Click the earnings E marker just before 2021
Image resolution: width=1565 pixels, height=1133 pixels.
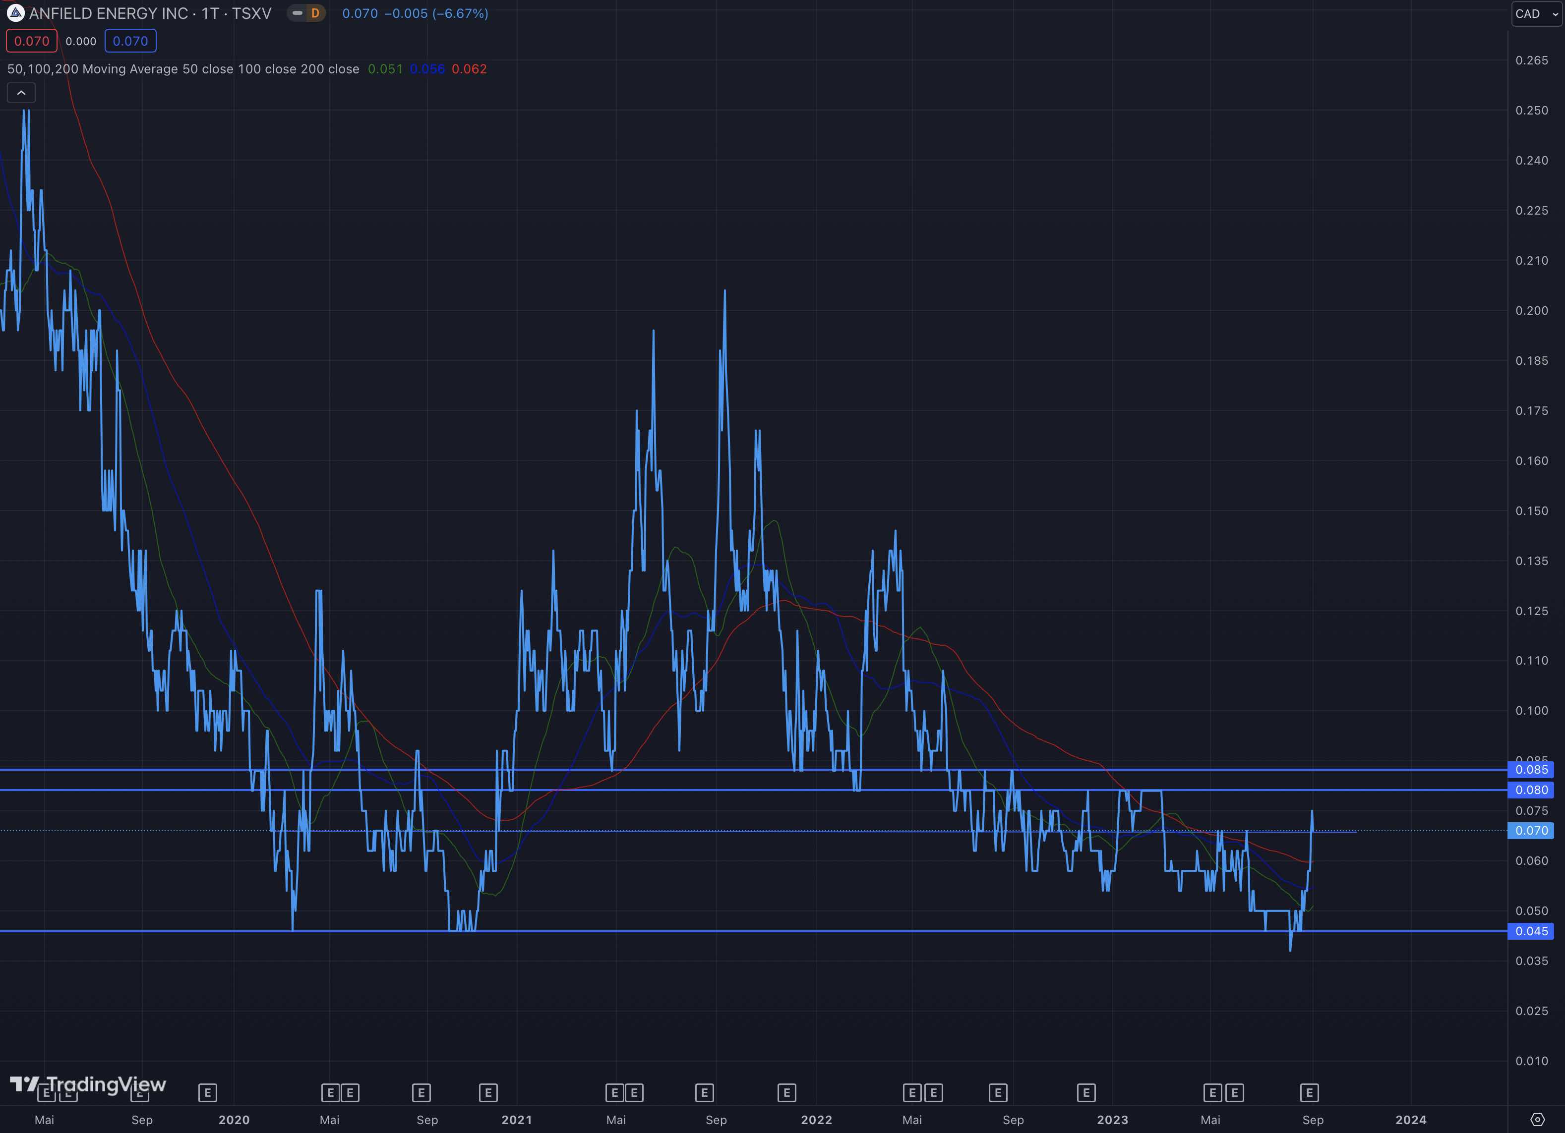coord(488,1092)
